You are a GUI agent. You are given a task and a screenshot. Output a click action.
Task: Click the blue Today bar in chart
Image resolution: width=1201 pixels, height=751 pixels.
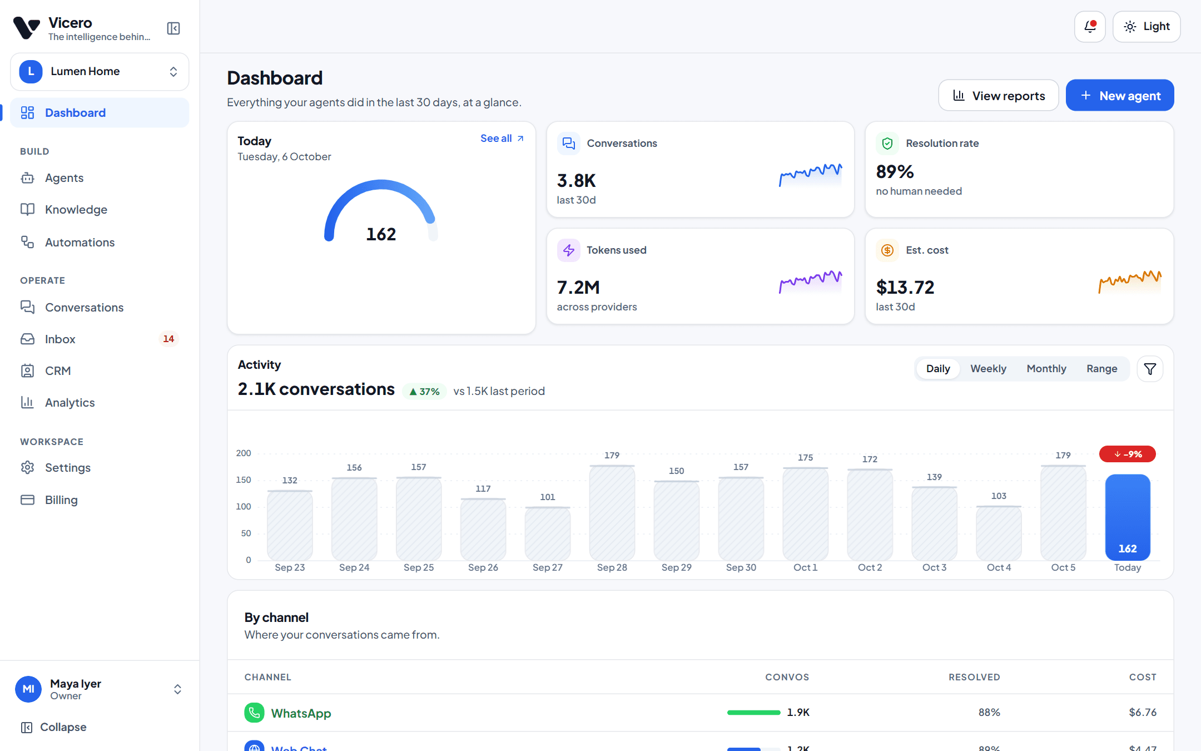[x=1128, y=517]
